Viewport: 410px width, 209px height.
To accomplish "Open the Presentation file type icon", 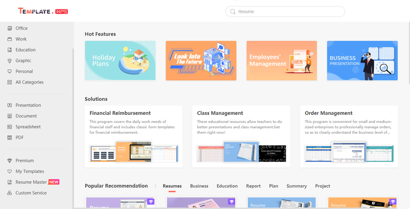I will (x=9, y=105).
